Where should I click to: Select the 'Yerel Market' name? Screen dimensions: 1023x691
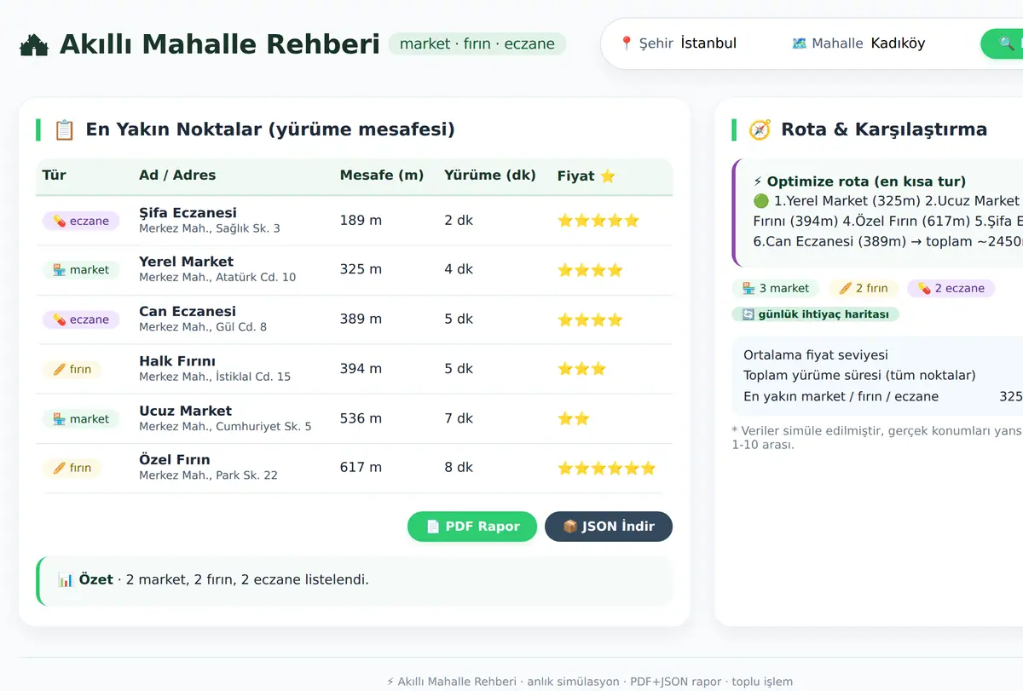point(186,262)
